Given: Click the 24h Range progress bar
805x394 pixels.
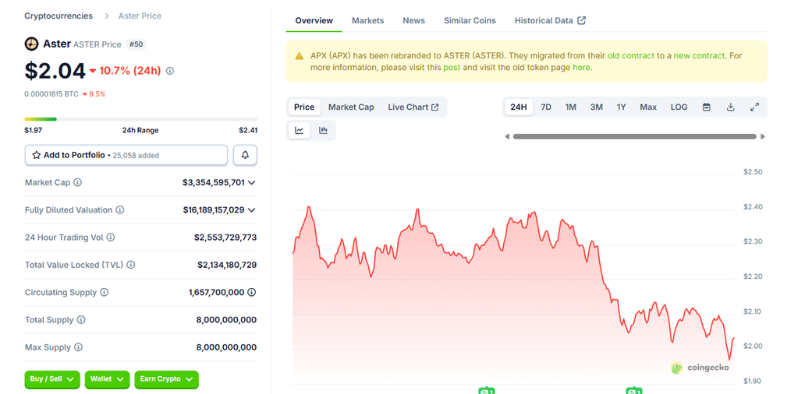Looking at the screenshot, I should click(x=140, y=119).
